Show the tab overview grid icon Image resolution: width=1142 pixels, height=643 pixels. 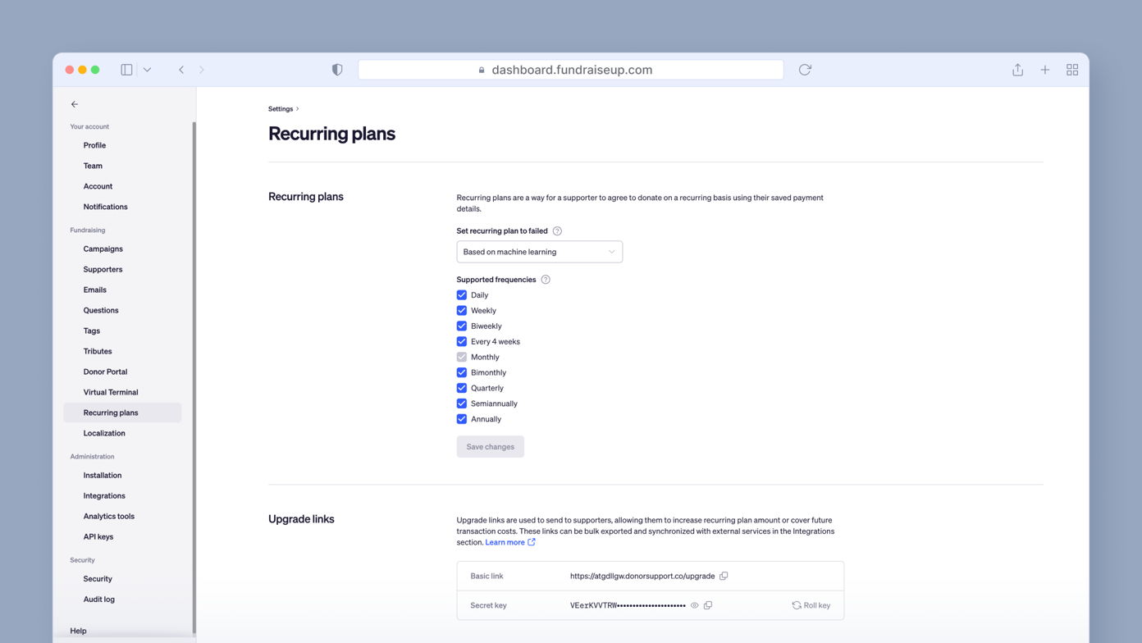coord(1072,70)
